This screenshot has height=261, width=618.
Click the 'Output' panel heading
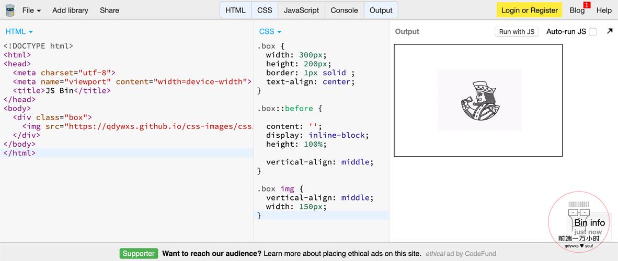coord(407,31)
